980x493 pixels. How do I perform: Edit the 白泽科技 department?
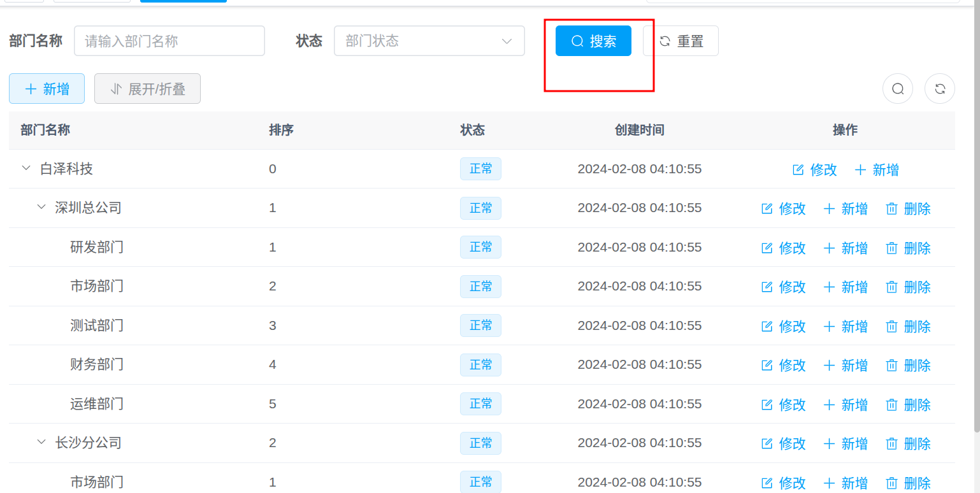(814, 170)
